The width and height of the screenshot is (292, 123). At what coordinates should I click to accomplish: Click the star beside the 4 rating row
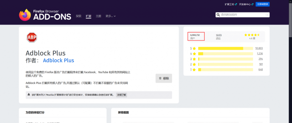pyautogui.click(x=194, y=54)
